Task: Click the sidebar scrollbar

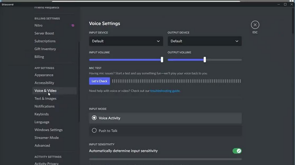Action: click(x=79, y=82)
